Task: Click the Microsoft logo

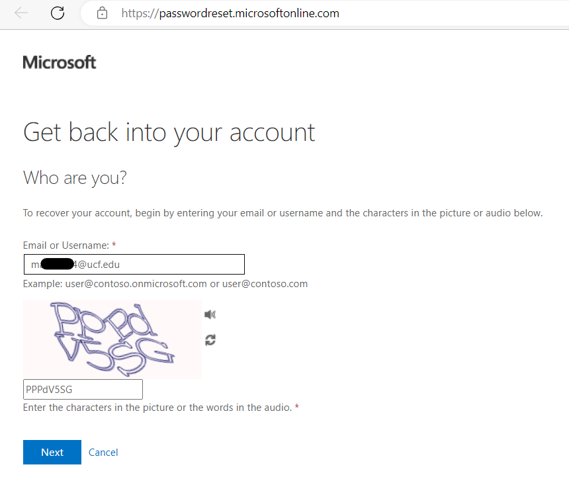Action: click(60, 62)
